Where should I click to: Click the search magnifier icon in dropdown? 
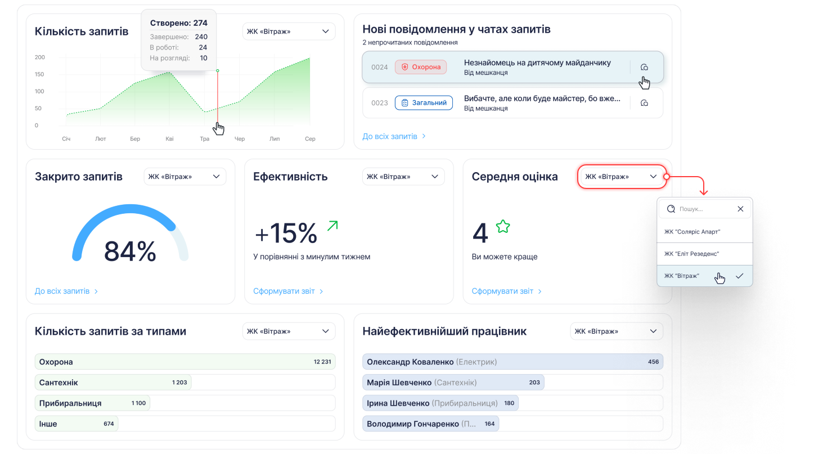pos(671,209)
